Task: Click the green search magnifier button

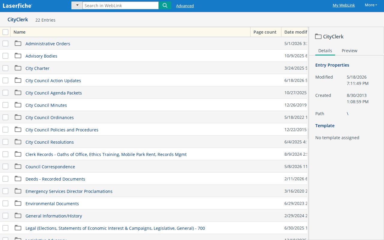Action: [165, 5]
